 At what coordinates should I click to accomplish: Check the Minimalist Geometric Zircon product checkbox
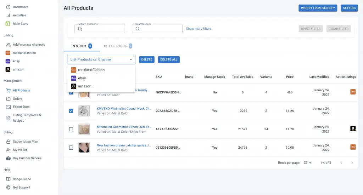(x=71, y=129)
